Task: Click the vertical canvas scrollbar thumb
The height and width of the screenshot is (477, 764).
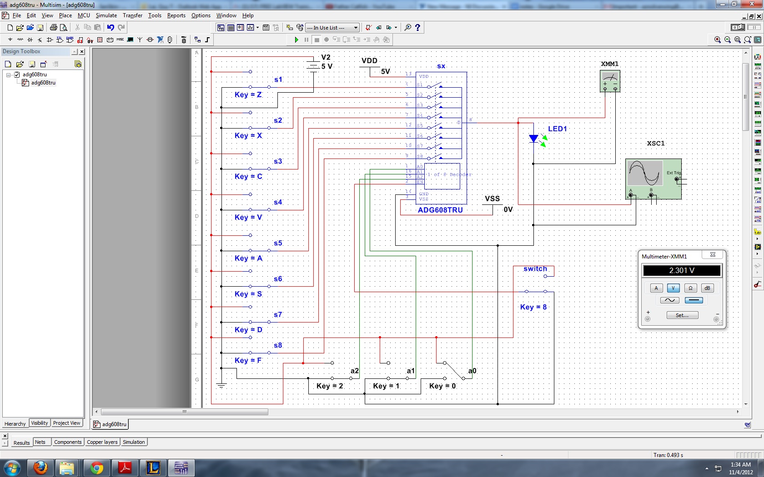Action: click(x=745, y=97)
